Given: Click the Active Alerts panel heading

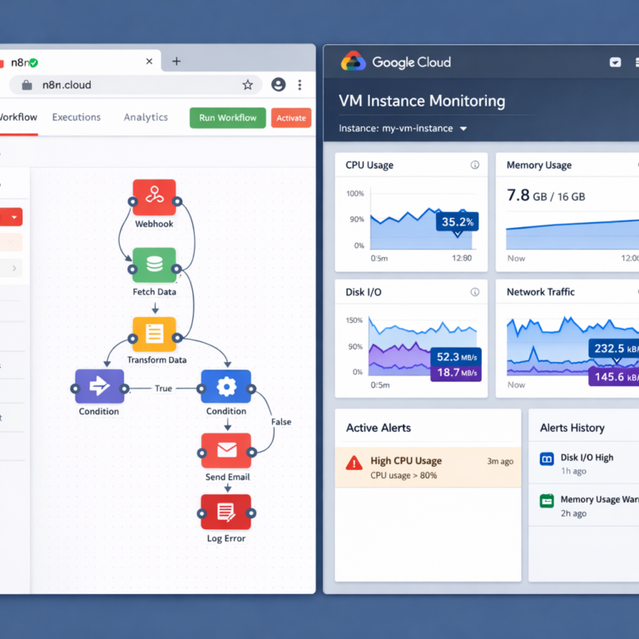Looking at the screenshot, I should (x=379, y=428).
